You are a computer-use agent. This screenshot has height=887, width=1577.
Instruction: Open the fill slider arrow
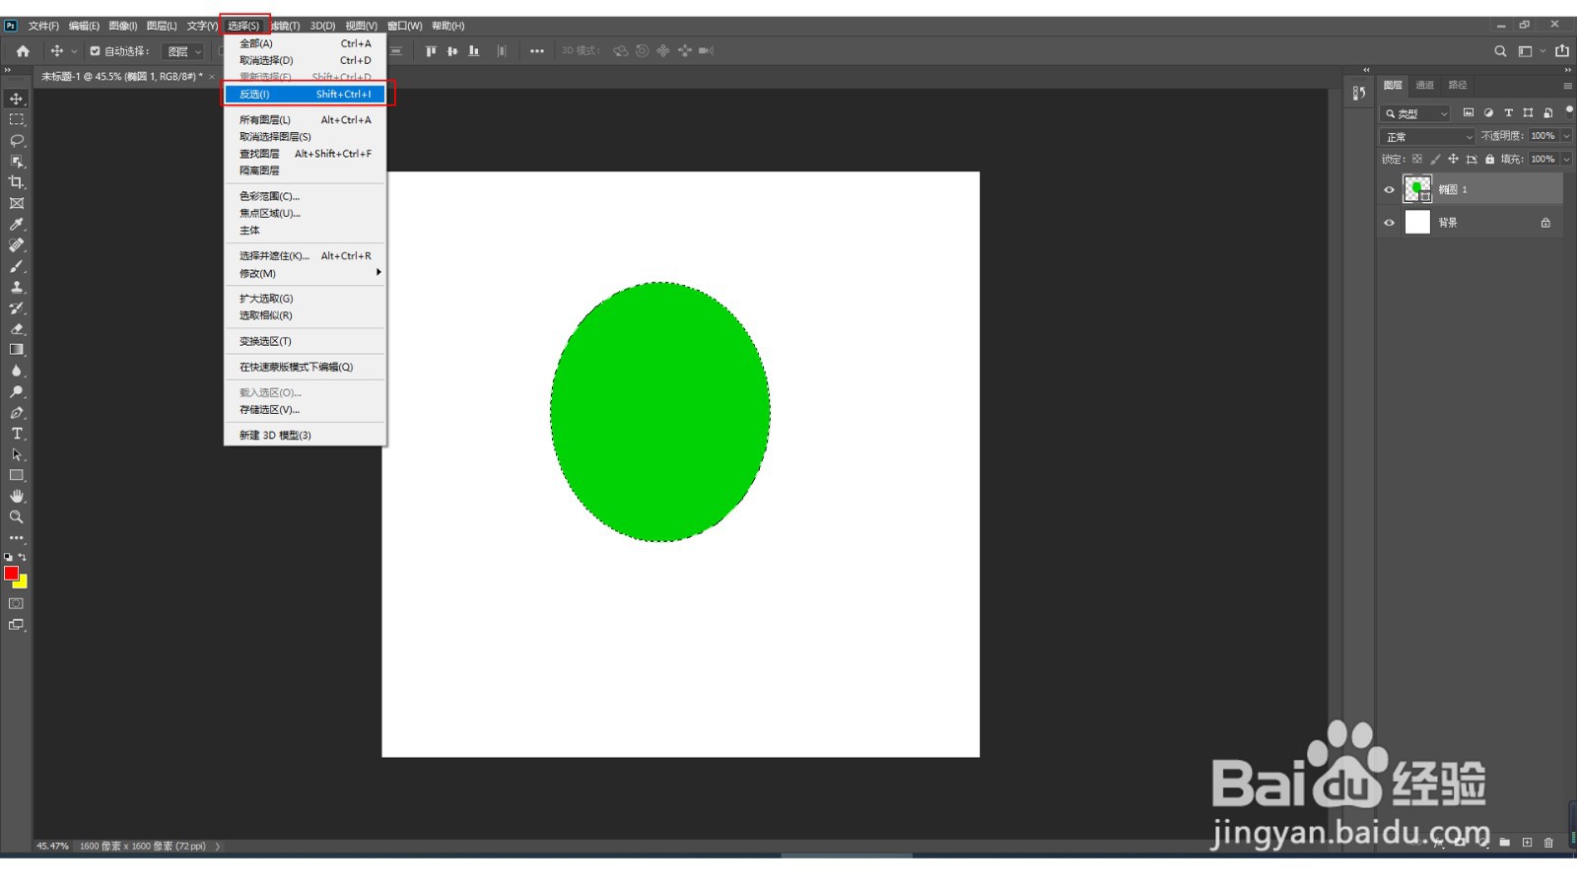(1566, 159)
